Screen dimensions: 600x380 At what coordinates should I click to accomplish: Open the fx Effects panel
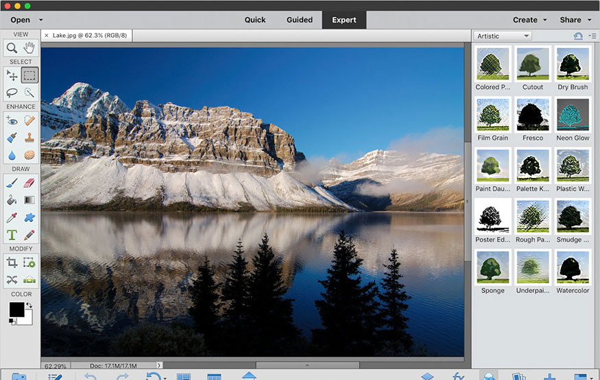pyautogui.click(x=458, y=377)
